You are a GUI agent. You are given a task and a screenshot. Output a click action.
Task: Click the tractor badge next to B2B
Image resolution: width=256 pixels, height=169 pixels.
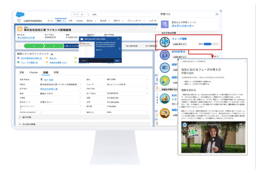165,98
